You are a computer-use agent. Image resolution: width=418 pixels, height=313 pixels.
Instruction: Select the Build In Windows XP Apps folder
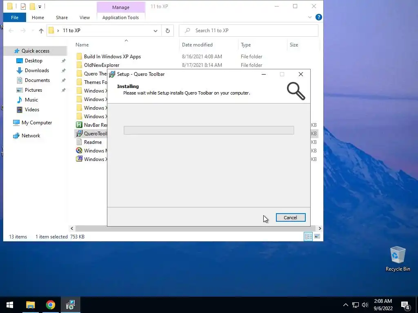tap(112, 56)
